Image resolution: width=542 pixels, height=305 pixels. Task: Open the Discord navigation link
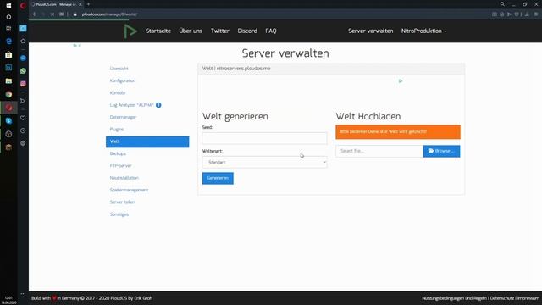point(247,30)
